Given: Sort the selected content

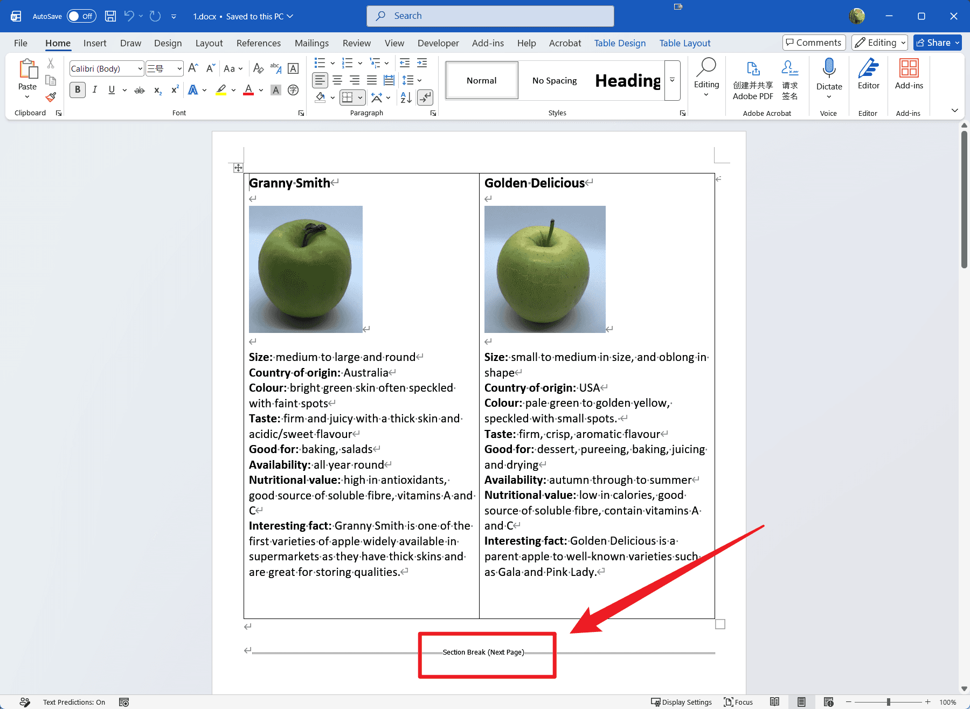Looking at the screenshot, I should tap(406, 98).
